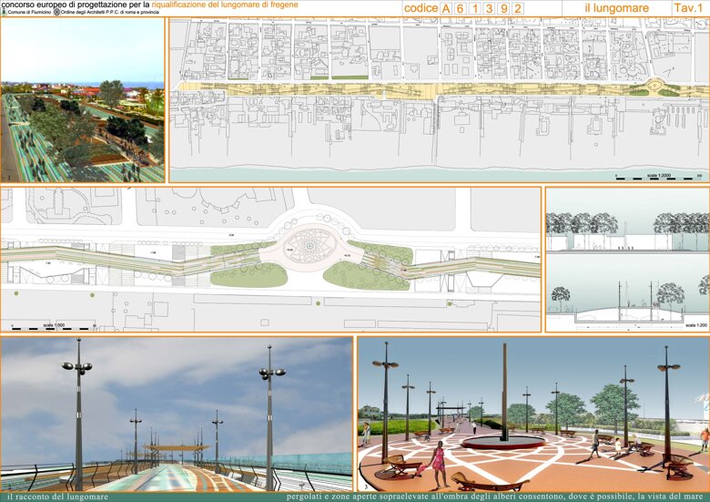Click the 'il racconto del lungomare' caption

(57, 497)
